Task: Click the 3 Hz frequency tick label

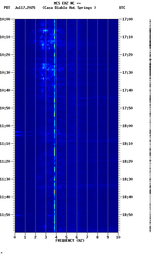Action: click(46, 237)
